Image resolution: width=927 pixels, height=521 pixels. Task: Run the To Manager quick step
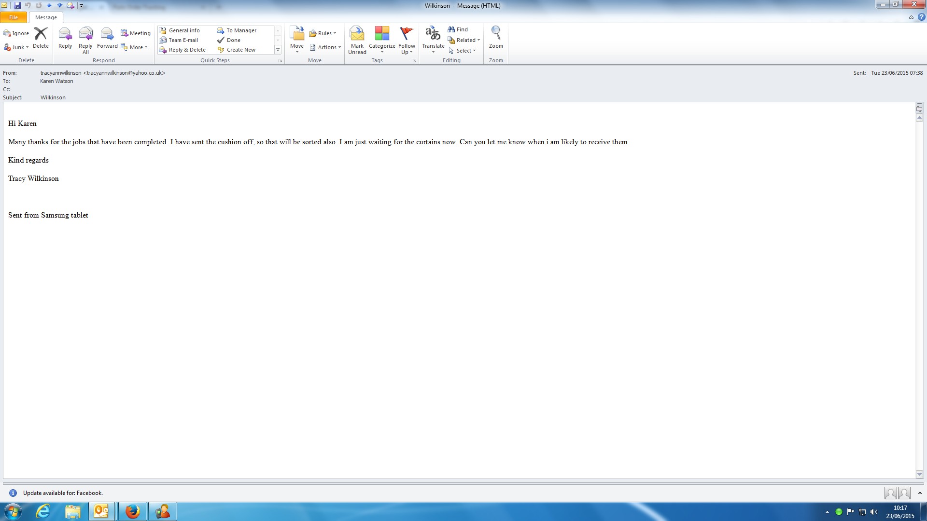(237, 30)
